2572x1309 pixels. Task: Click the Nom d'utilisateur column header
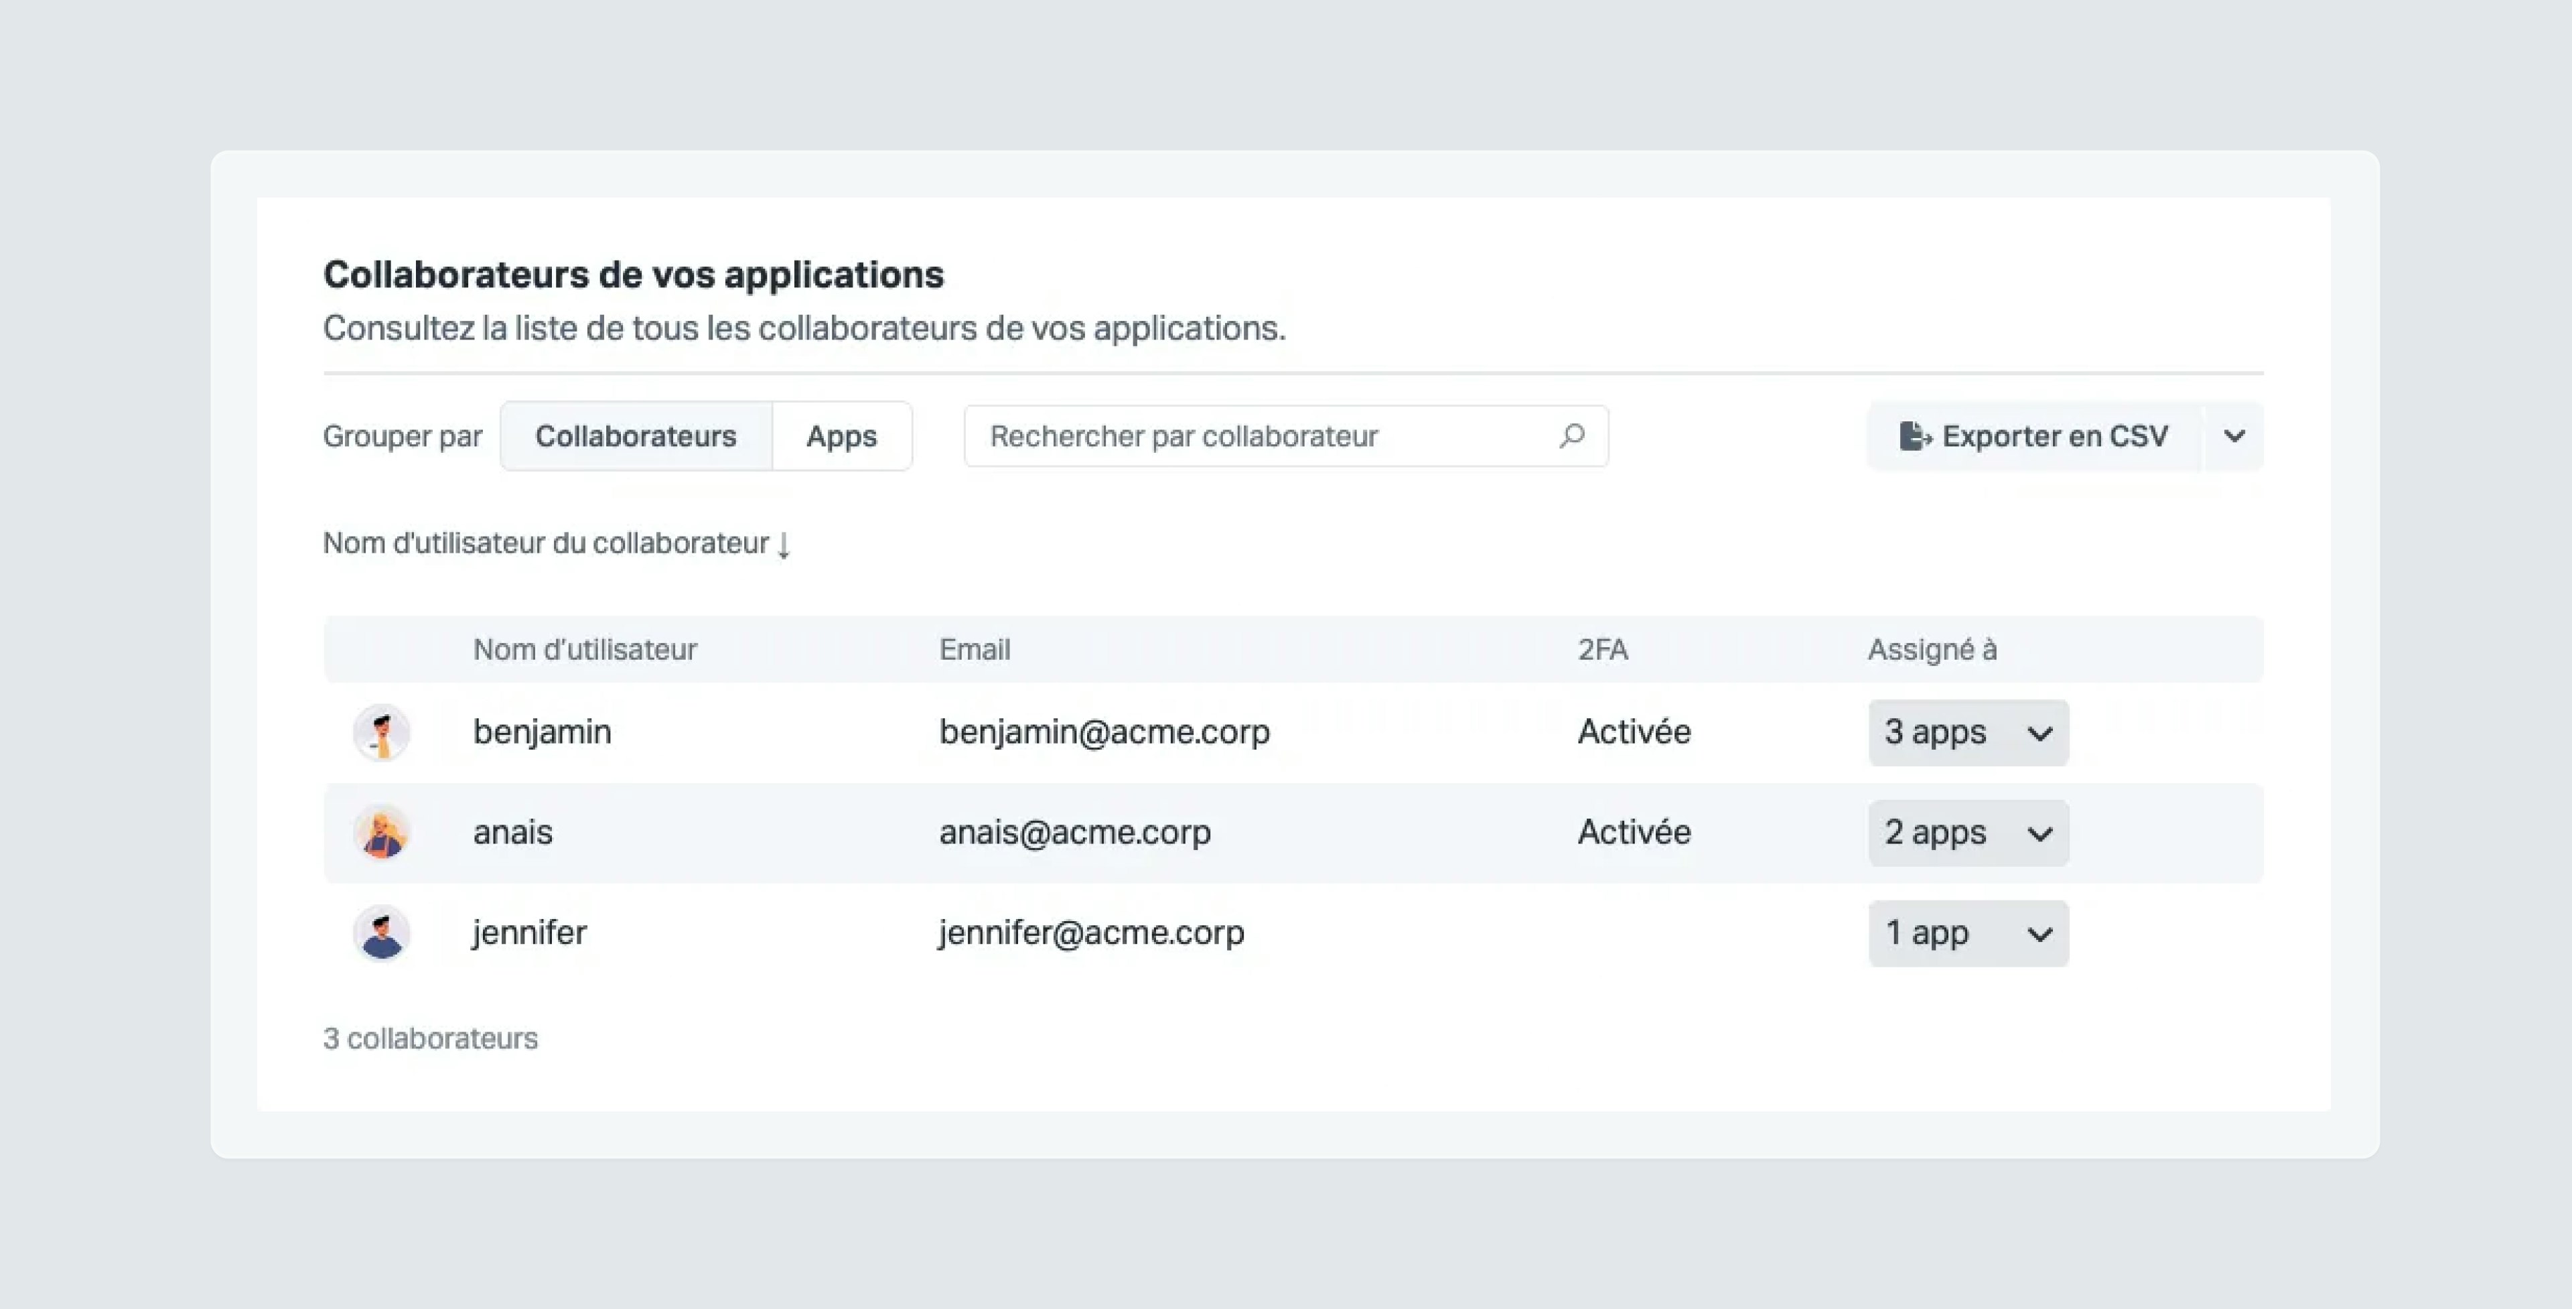pos(585,650)
